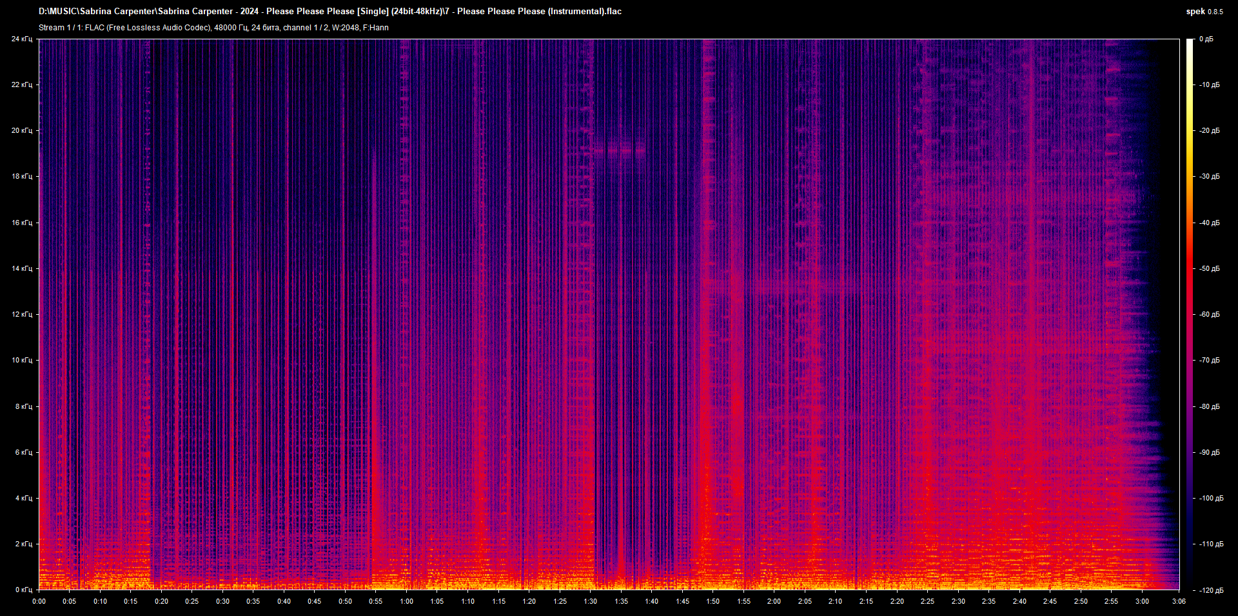Click the spek 0.8.5 version label

[1205, 11]
